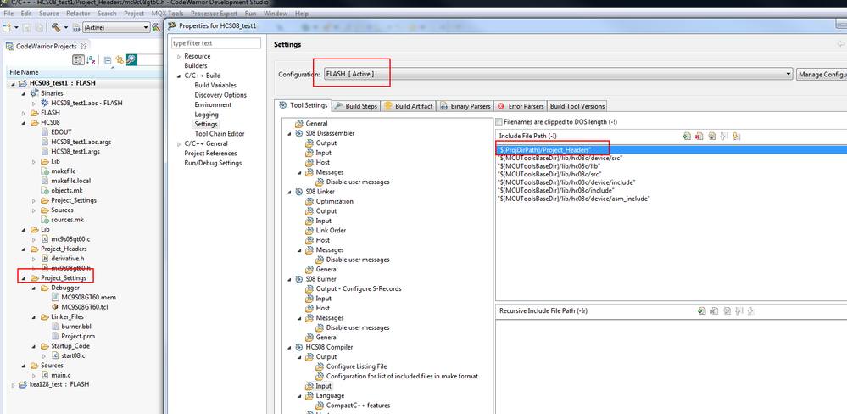
Task: Open the Window menu
Action: coord(276,13)
